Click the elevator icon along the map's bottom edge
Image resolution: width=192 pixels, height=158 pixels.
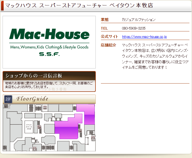click(34, 149)
